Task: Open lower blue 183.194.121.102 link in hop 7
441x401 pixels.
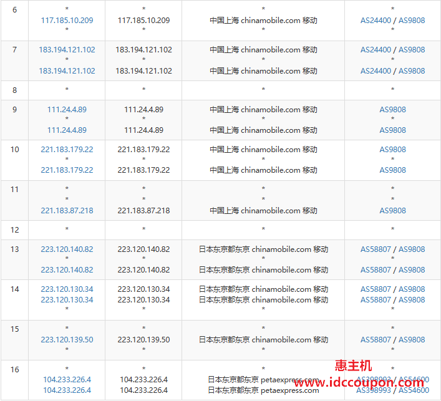Action: [x=67, y=70]
